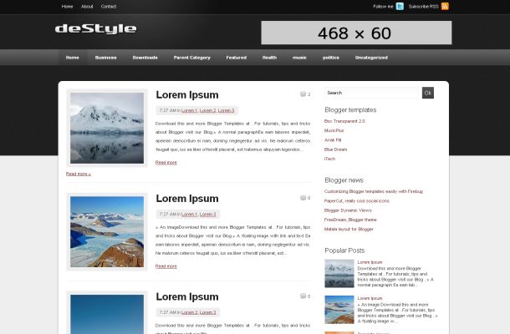Select Featured menu item
This screenshot has height=334, width=510.
pyautogui.click(x=237, y=58)
